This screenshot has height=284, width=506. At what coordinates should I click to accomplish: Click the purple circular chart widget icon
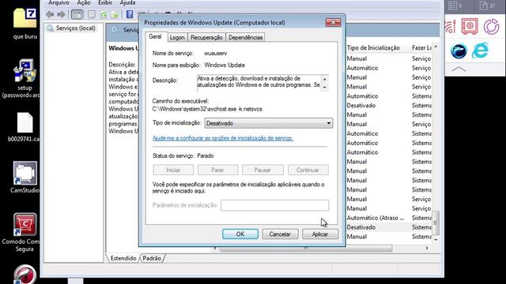tap(491, 26)
